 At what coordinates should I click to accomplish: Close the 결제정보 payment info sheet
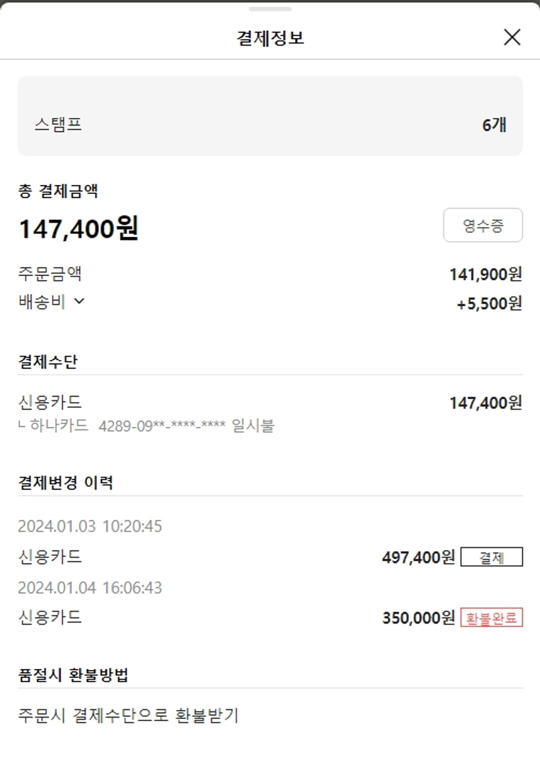click(512, 37)
